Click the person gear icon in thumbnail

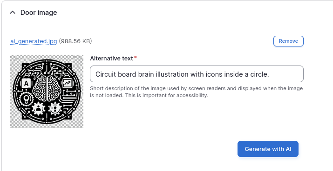tap(38, 109)
